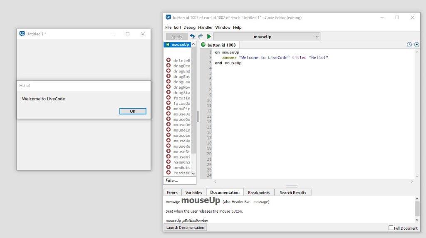Open the mouseUp handler dropdown

click(267, 37)
